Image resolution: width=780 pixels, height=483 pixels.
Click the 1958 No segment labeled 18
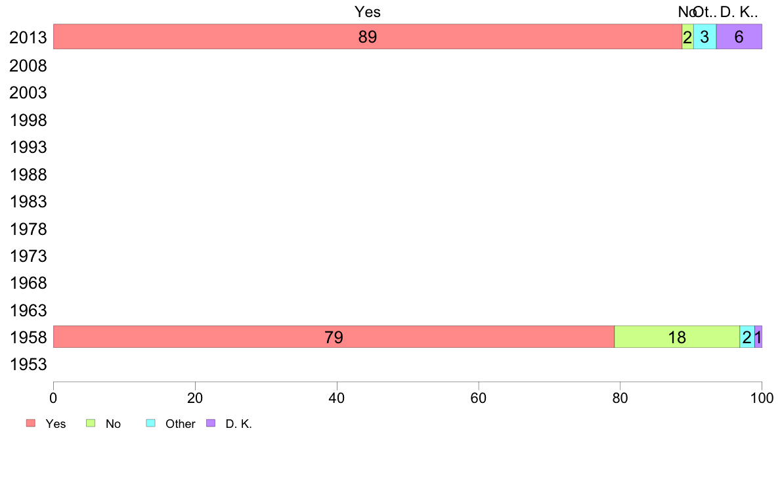(x=677, y=337)
